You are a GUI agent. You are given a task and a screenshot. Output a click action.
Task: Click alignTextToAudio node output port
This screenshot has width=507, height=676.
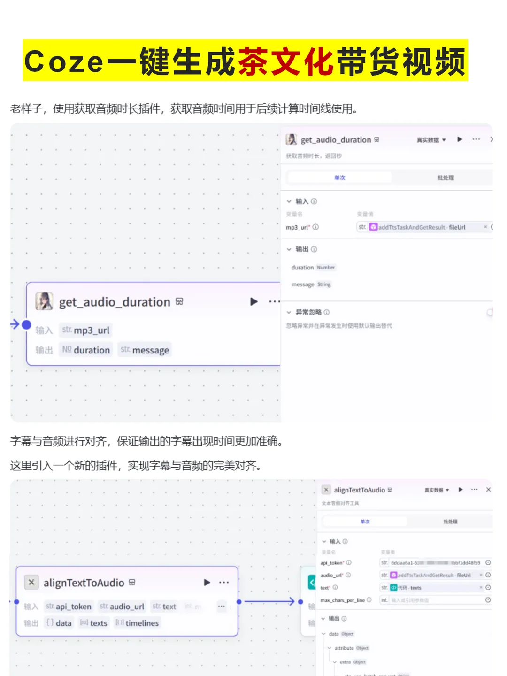(x=239, y=601)
